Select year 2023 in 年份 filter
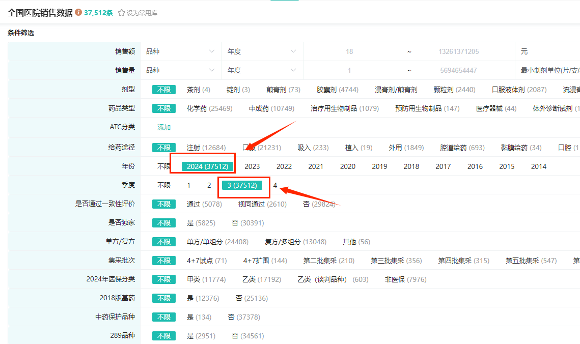The image size is (580, 344). [252, 166]
